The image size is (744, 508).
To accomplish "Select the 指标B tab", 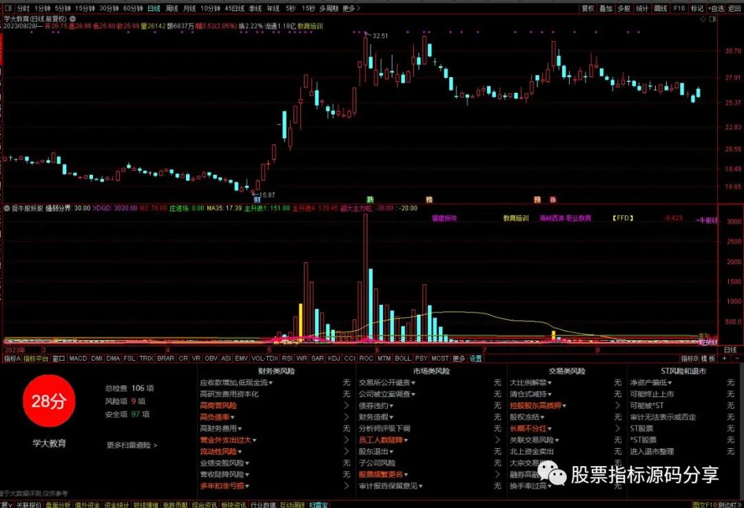I will 690,359.
